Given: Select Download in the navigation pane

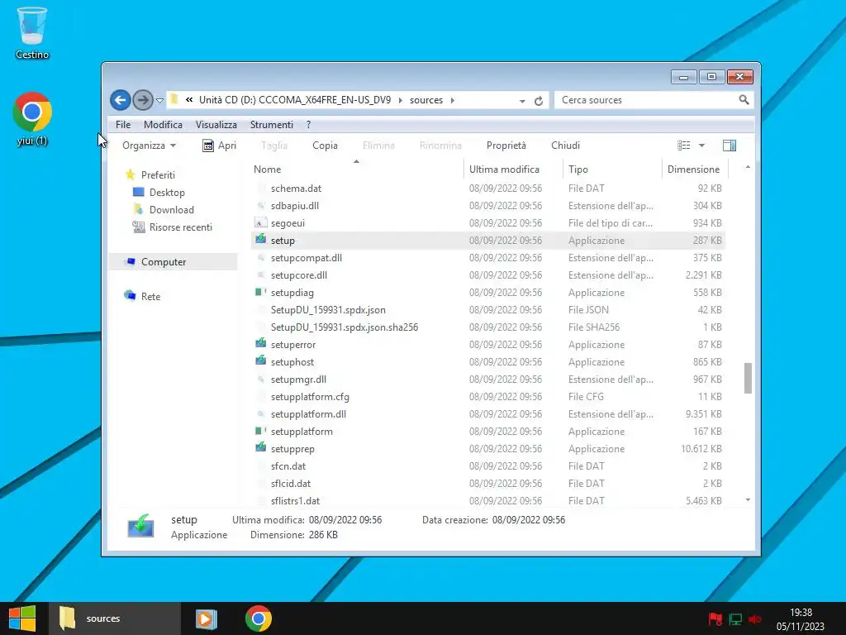Looking at the screenshot, I should point(171,209).
